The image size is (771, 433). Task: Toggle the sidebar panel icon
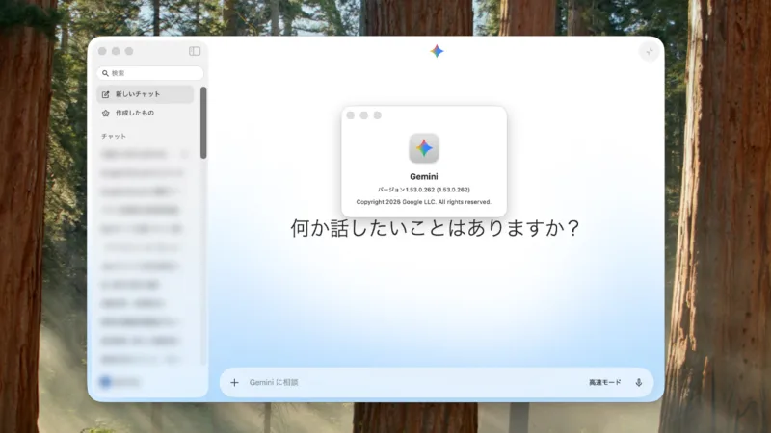tap(195, 51)
